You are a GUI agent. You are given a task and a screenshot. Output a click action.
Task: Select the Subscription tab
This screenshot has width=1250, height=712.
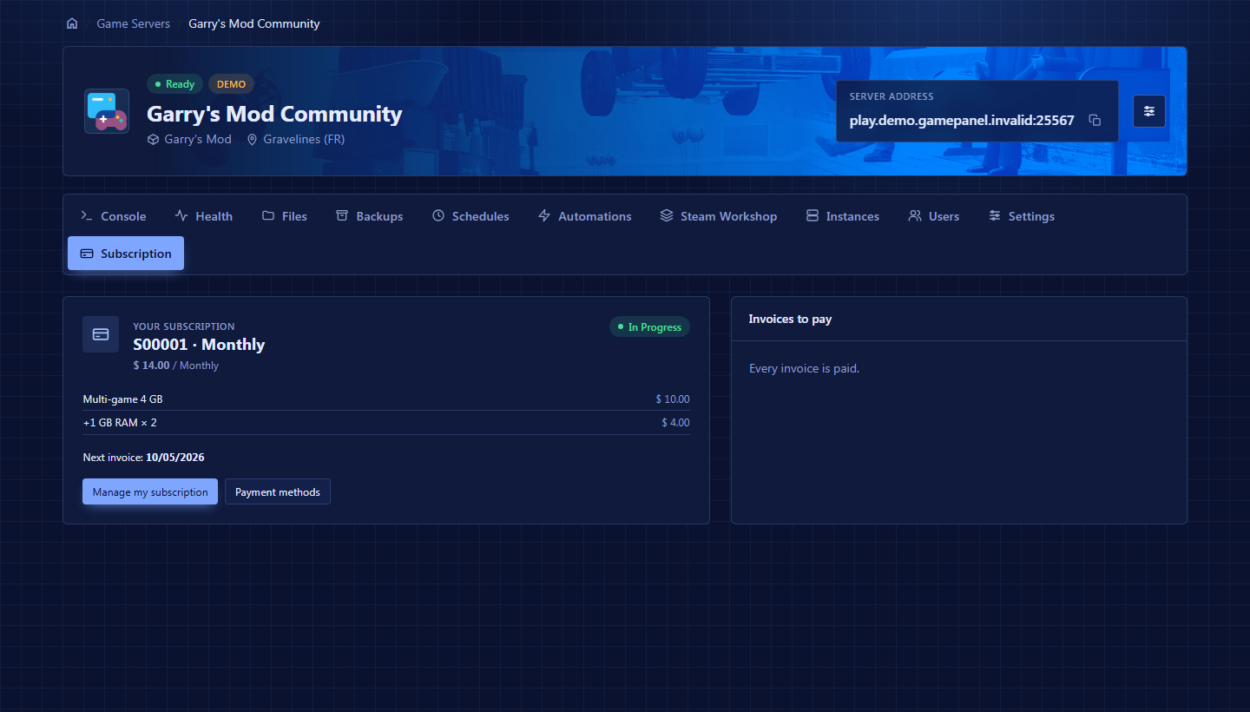tap(126, 254)
